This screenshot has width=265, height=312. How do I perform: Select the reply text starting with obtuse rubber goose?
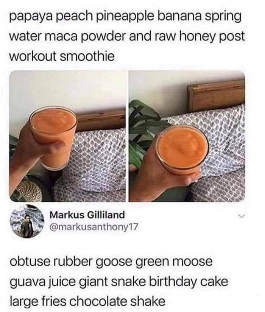pyautogui.click(x=118, y=281)
